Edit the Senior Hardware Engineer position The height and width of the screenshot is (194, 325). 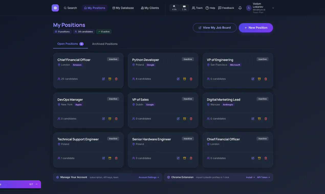178,158
